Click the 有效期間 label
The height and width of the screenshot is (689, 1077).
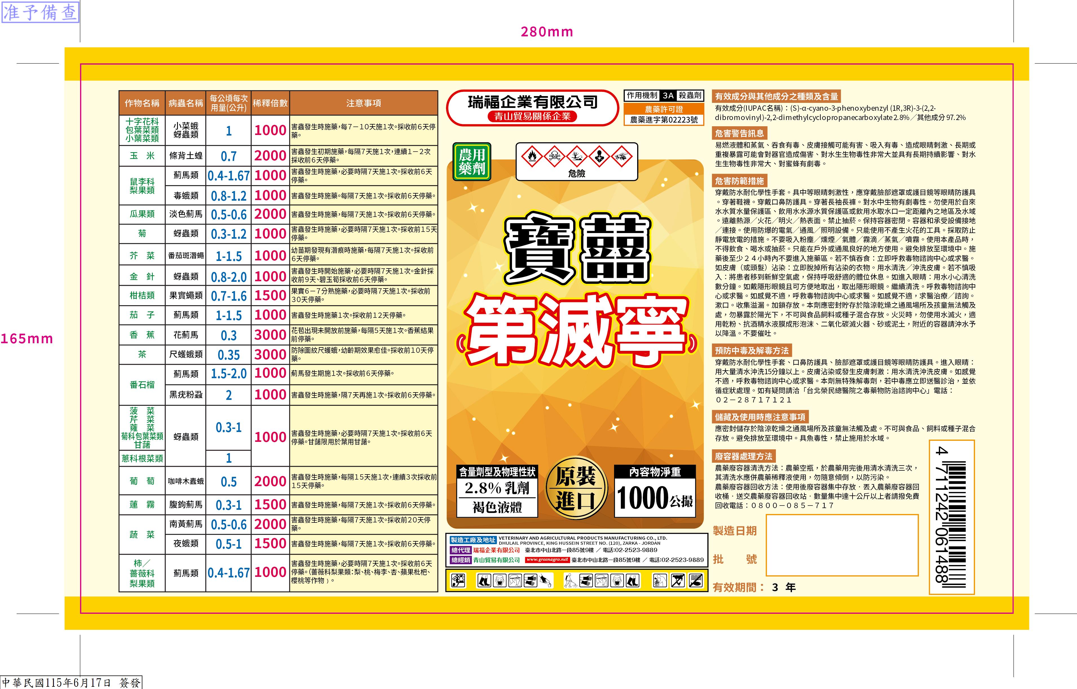(739, 588)
